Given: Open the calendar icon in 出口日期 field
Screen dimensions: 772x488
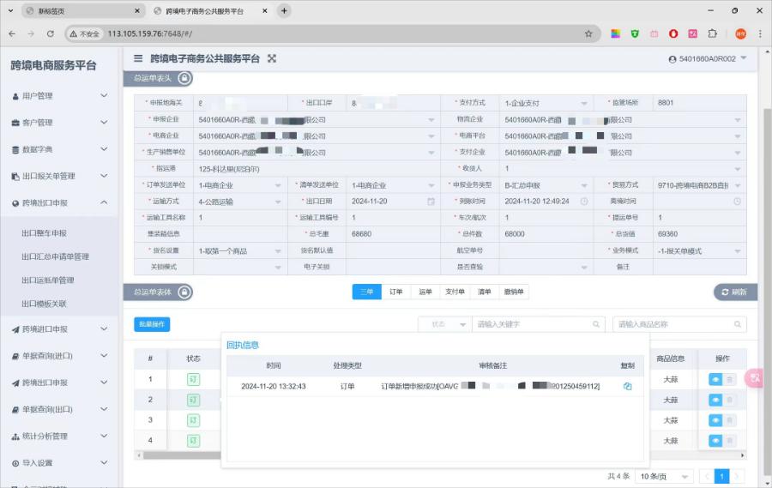Looking at the screenshot, I should pyautogui.click(x=431, y=202).
